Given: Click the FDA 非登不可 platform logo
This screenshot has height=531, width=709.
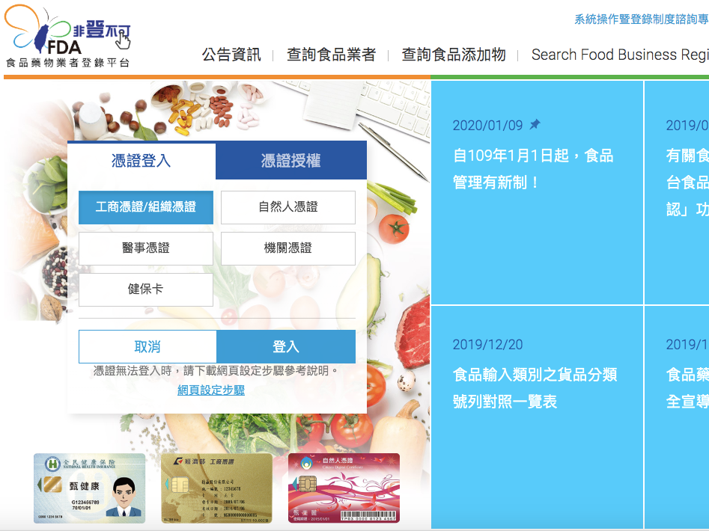Looking at the screenshot, I should click(x=68, y=37).
